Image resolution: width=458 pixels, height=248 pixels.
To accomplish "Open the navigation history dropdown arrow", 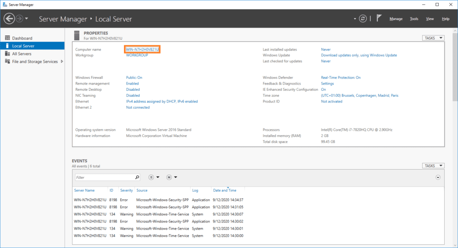I will [26, 19].
